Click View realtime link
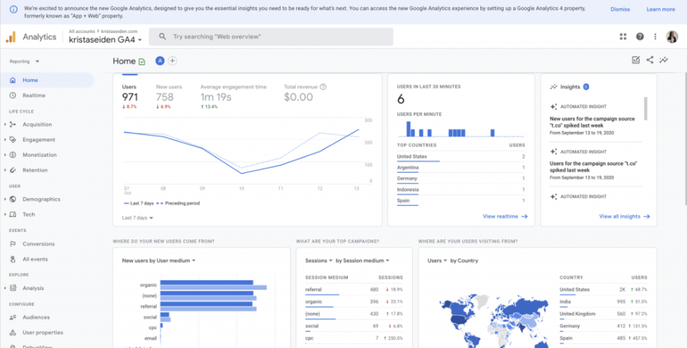 [x=505, y=217]
